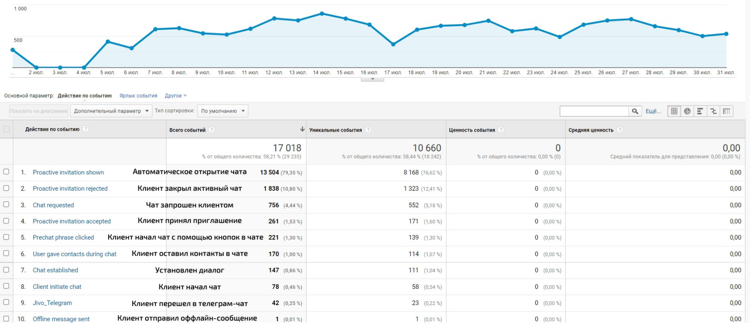Switch to the pie chart percentage view
The image size is (750, 330).
pyautogui.click(x=687, y=111)
